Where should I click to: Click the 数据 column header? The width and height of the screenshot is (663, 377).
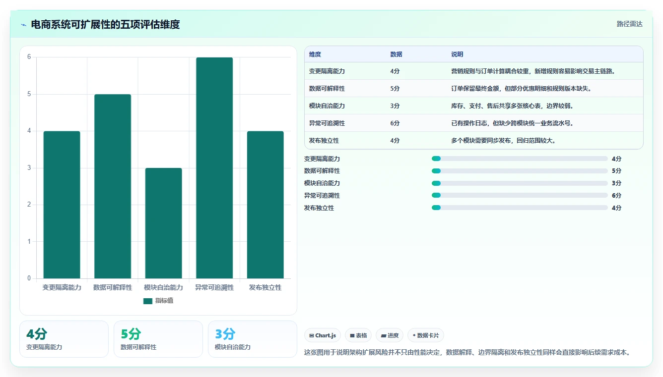click(x=396, y=54)
